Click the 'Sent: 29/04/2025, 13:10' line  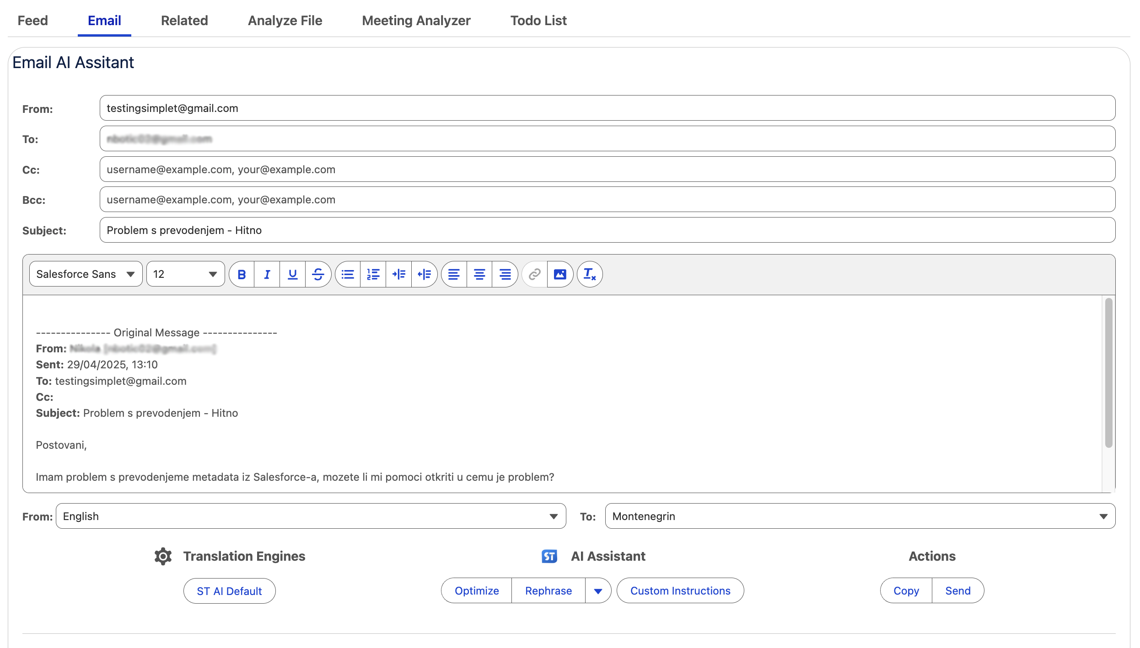(97, 365)
